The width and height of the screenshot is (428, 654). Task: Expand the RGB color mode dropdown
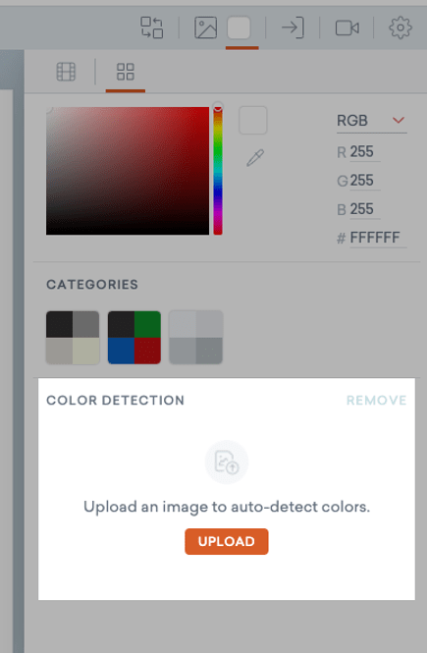[x=372, y=121]
